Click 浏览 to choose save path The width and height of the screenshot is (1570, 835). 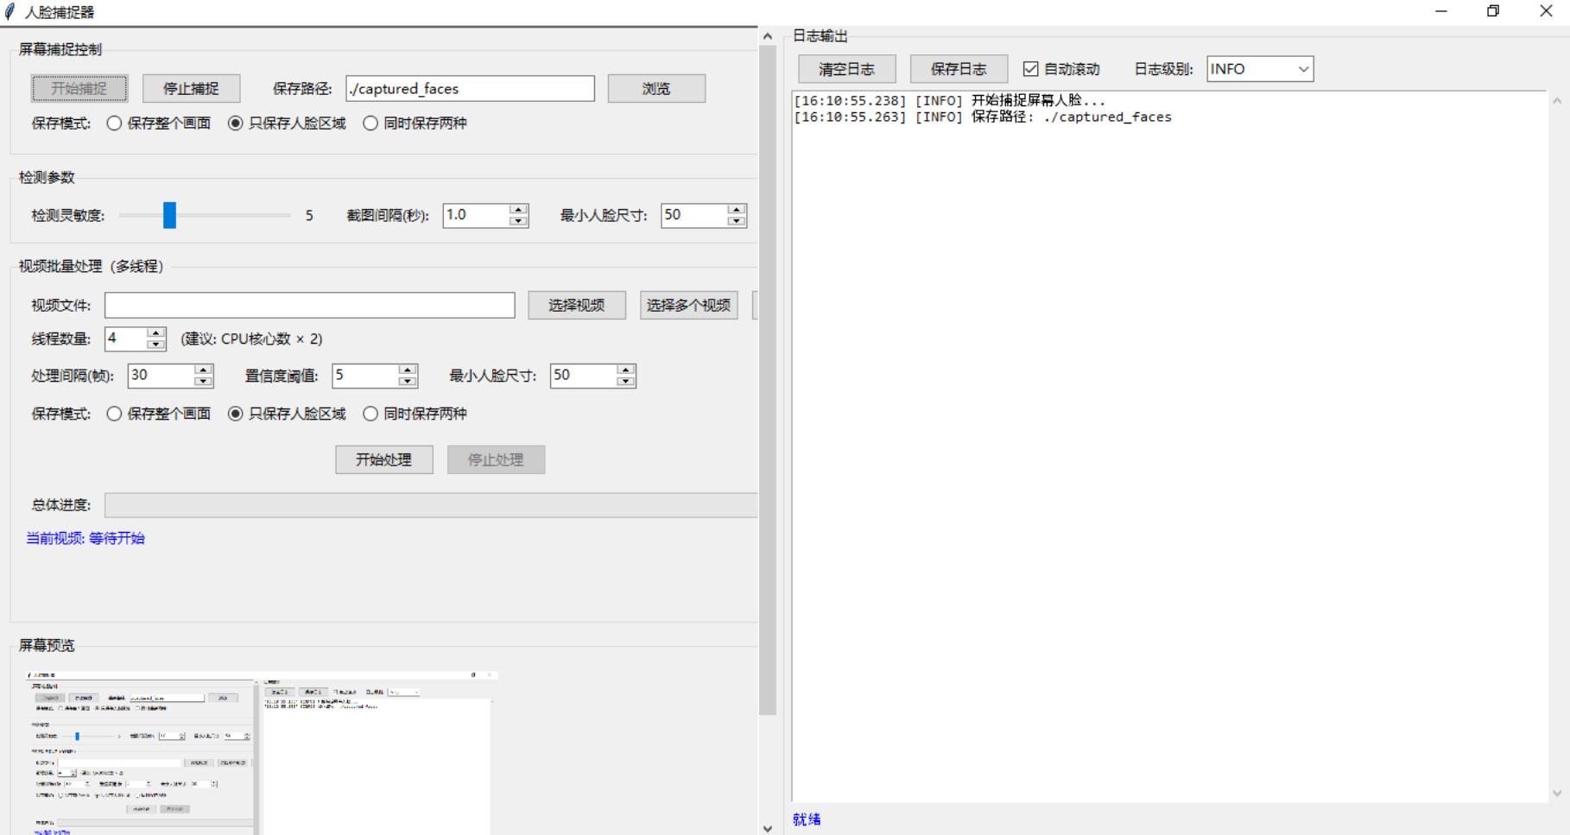pos(655,88)
